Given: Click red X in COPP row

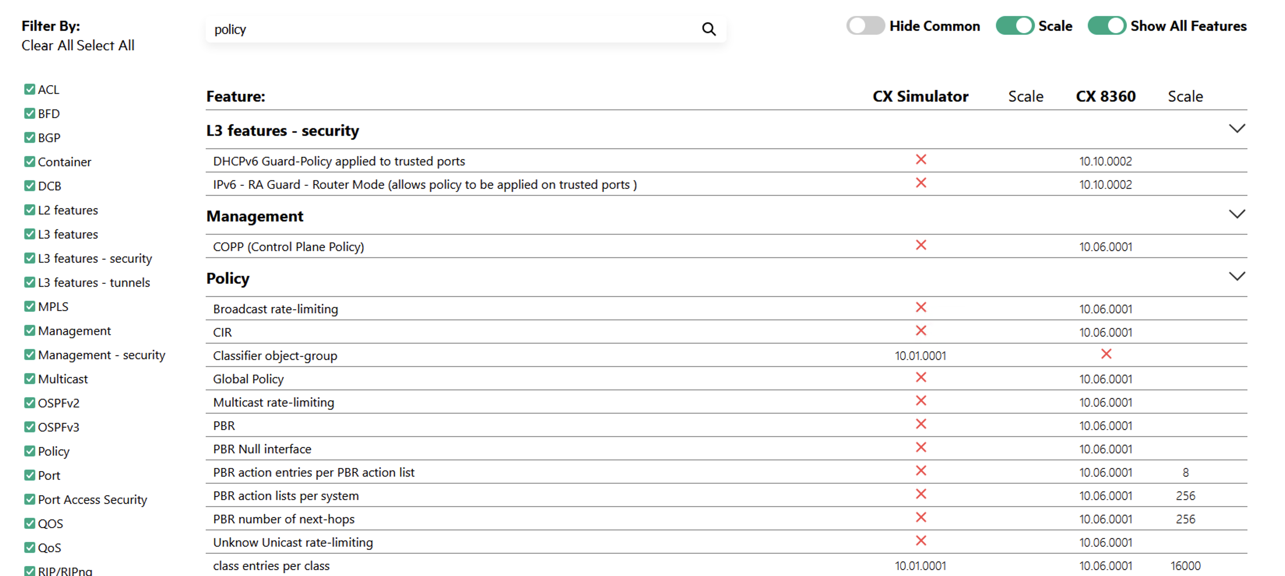Looking at the screenshot, I should point(921,245).
